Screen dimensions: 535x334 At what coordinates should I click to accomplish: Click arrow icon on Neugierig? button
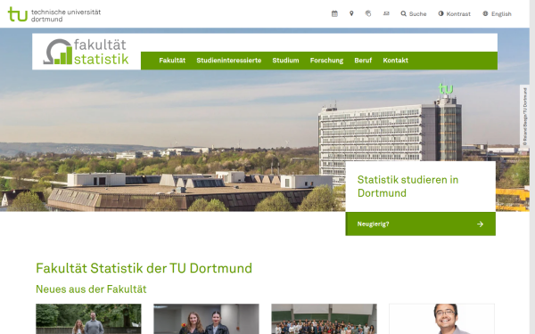[x=480, y=224]
